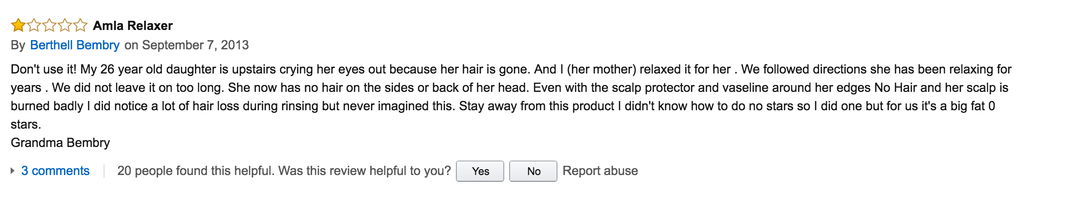Click the fourth empty rating star
This screenshot has height=205, width=1085.
(65, 25)
